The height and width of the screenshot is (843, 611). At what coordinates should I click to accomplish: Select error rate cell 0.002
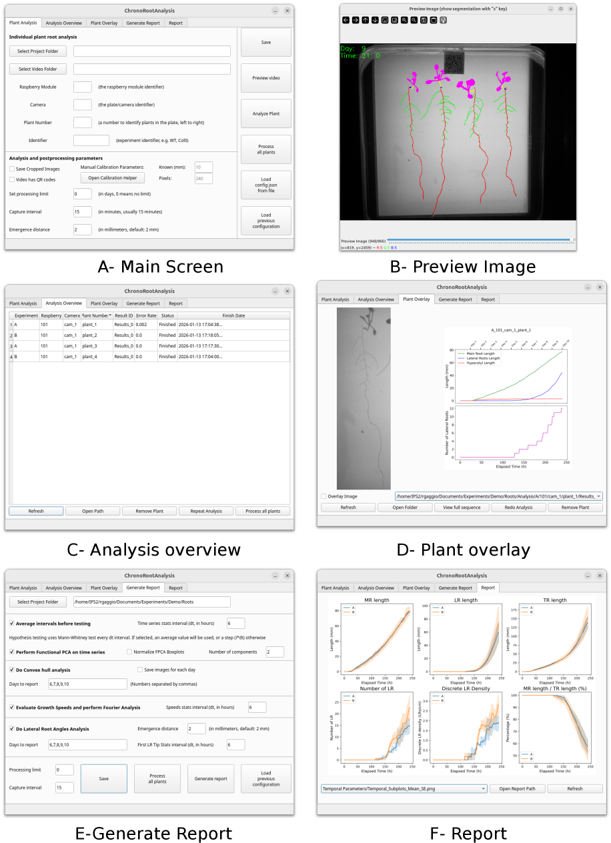[146, 324]
